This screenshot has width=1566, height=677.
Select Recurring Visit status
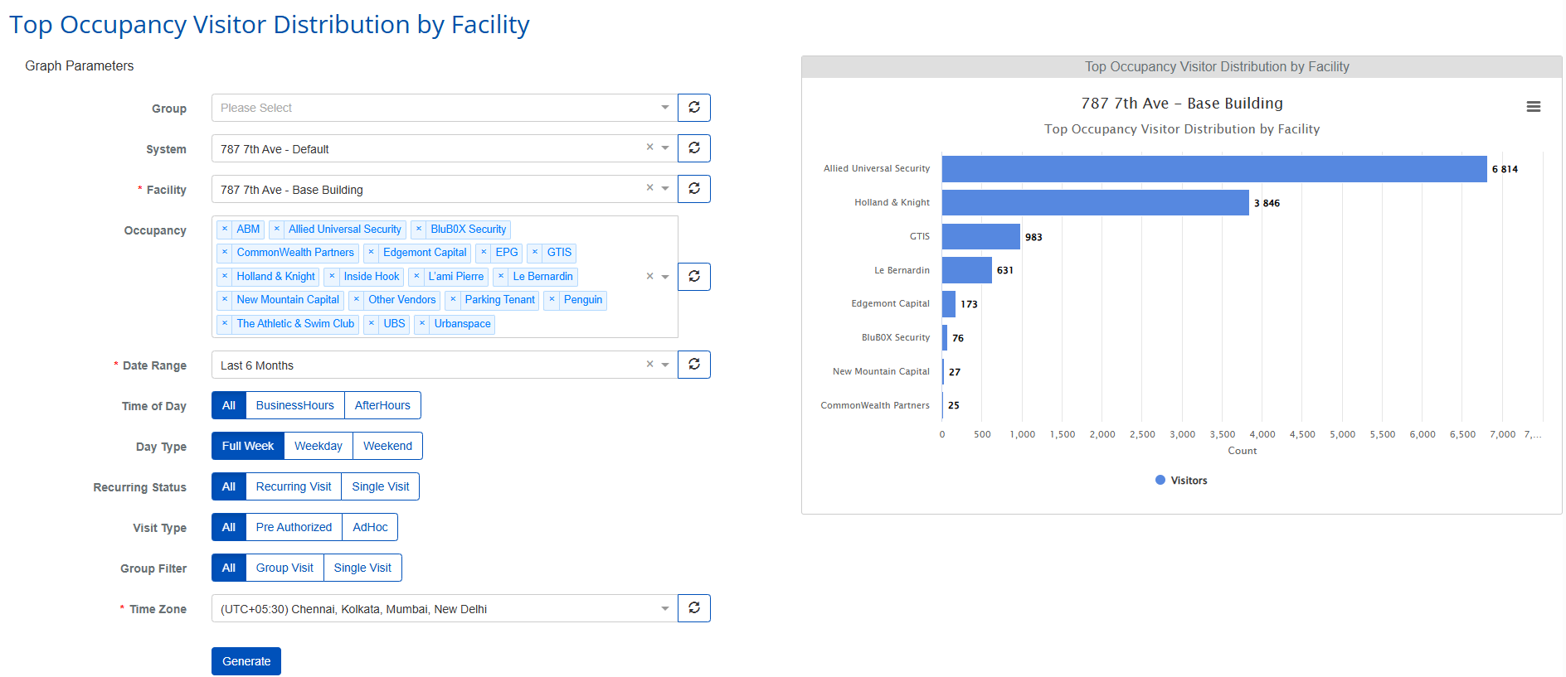(x=294, y=486)
